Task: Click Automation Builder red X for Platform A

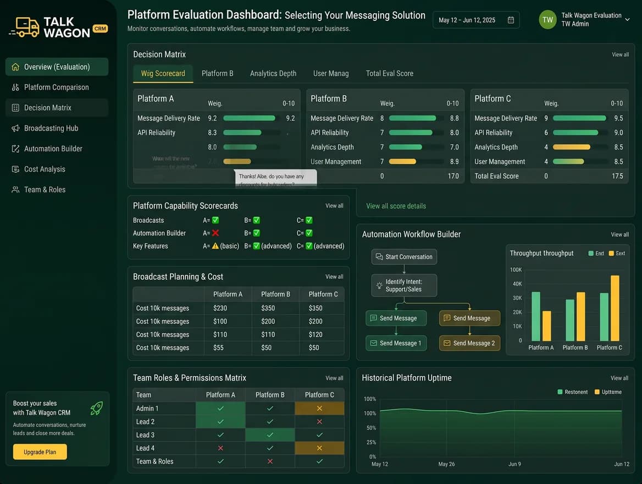Action: (x=215, y=233)
